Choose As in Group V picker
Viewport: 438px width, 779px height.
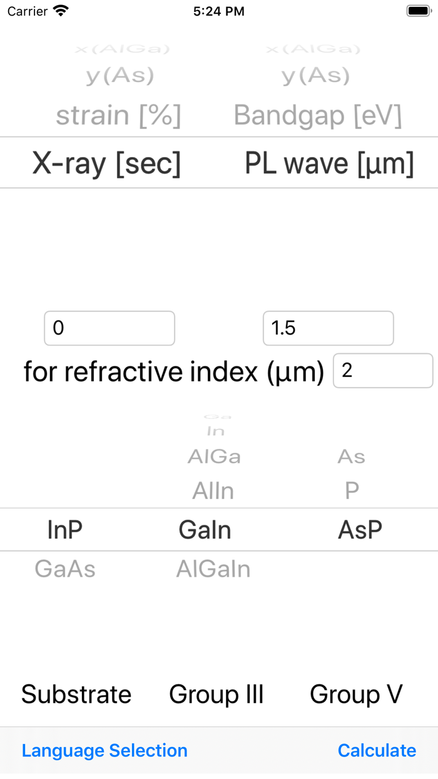[352, 457]
